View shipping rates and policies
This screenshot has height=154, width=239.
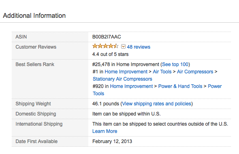coord(156,104)
